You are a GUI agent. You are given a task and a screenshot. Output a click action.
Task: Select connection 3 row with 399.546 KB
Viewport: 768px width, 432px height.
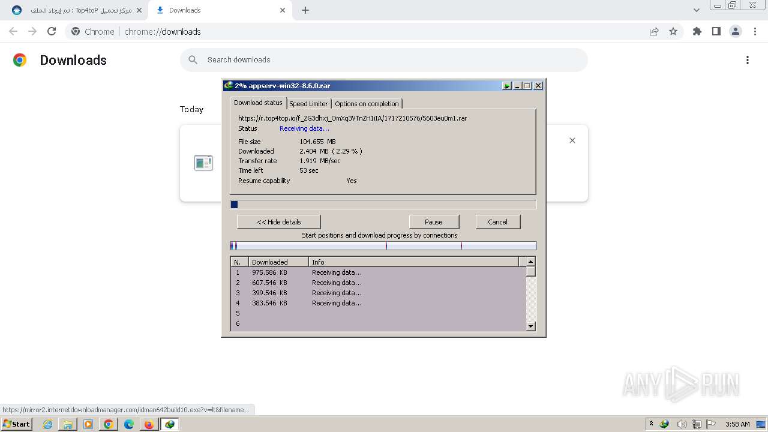coord(379,293)
